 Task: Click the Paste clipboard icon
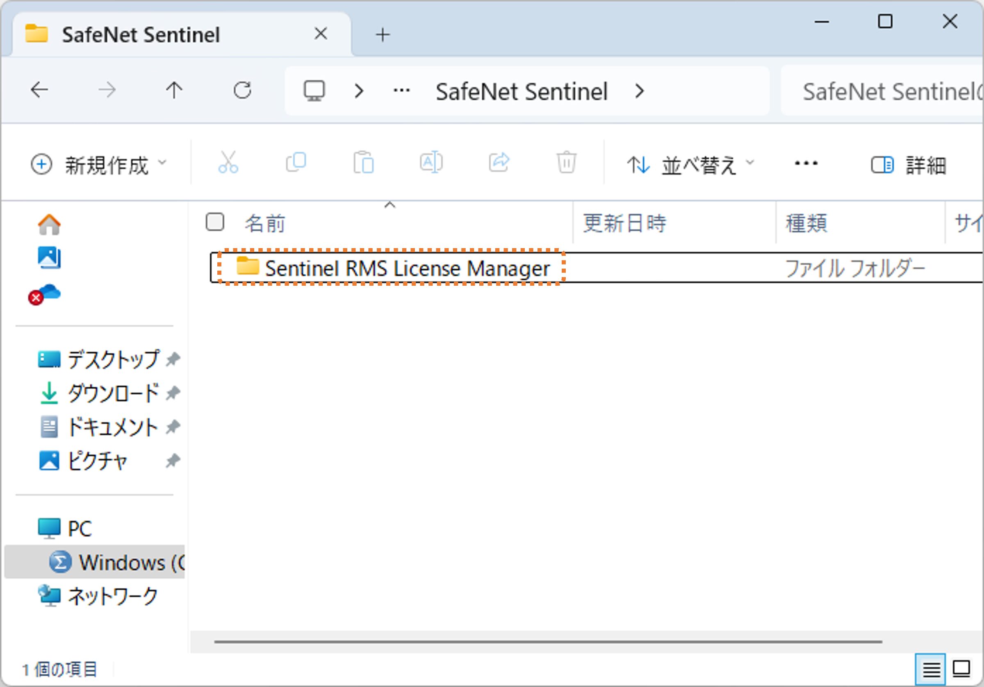point(363,163)
